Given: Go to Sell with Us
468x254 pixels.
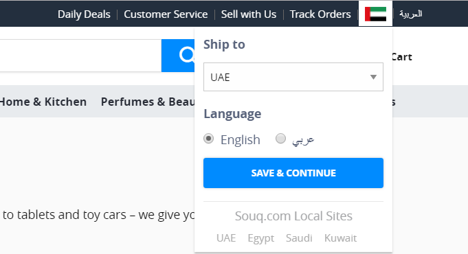Looking at the screenshot, I should pos(249,14).
